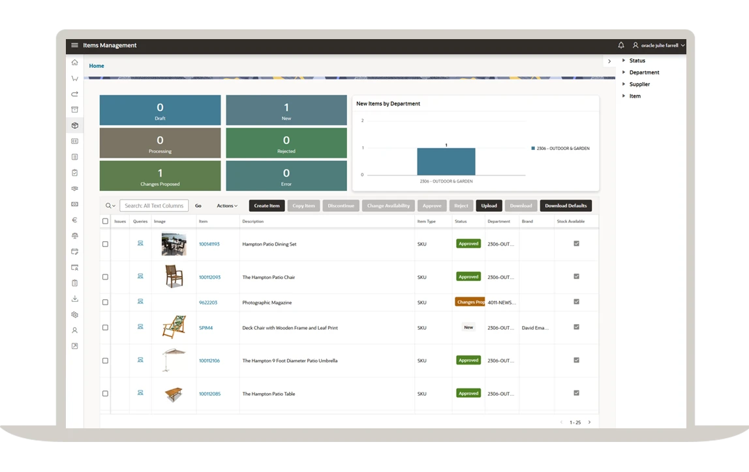Click the download icon in the sidebar
This screenshot has width=749, height=472.
click(x=74, y=299)
